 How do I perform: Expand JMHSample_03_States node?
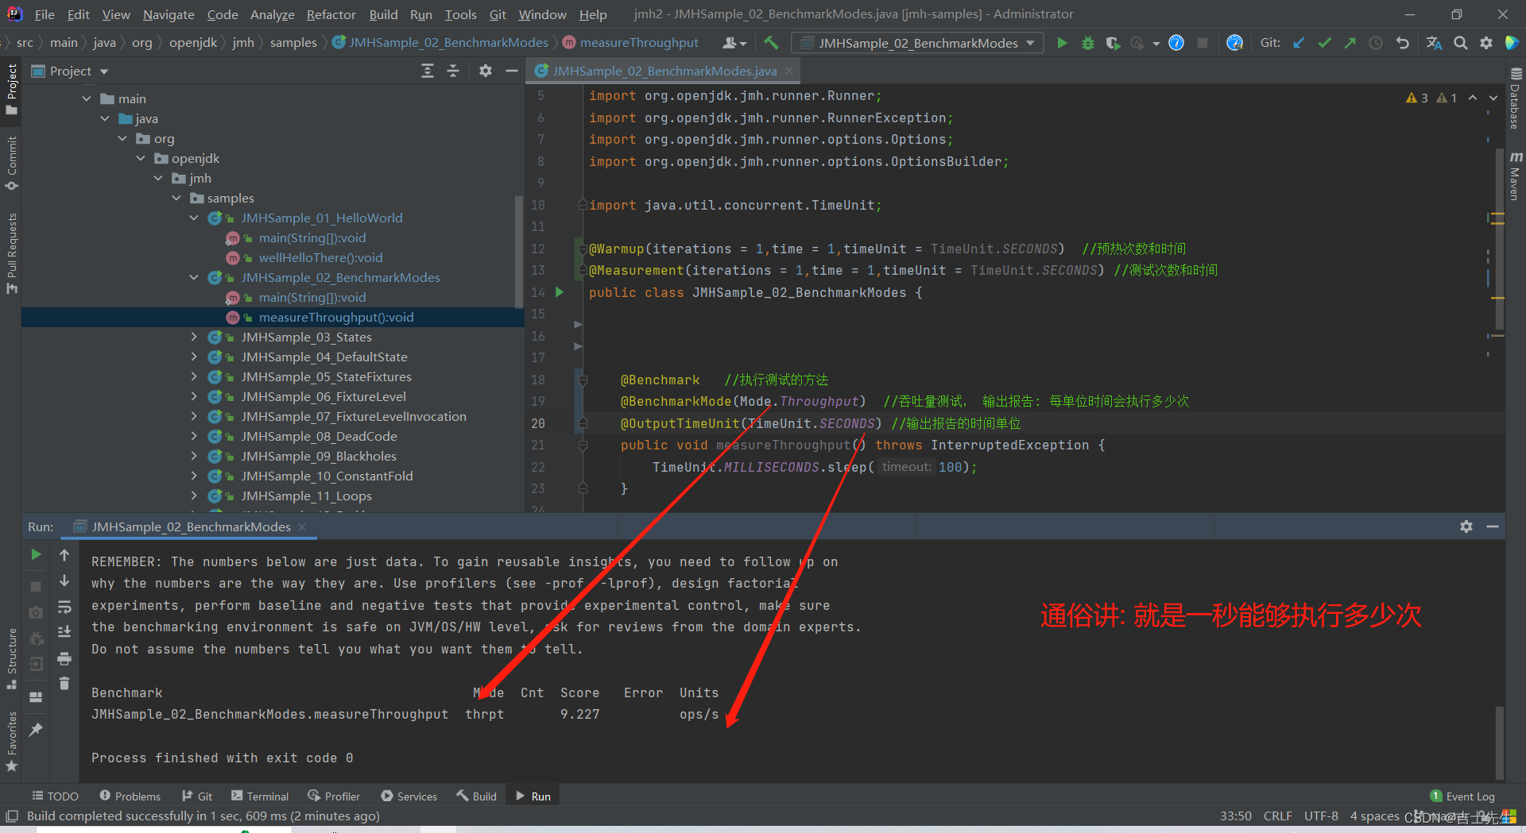194,337
